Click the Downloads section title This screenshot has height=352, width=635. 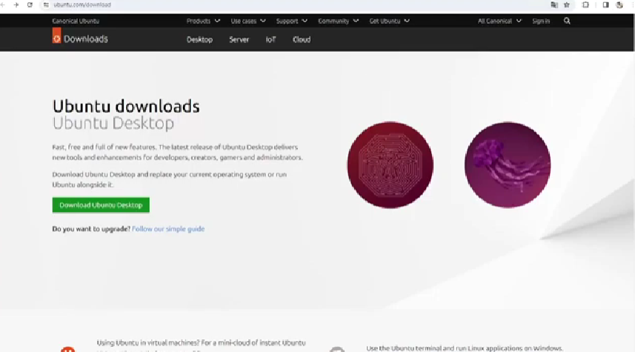click(x=86, y=39)
